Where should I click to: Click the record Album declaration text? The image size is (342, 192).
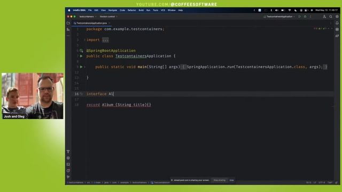pyautogui.click(x=119, y=105)
